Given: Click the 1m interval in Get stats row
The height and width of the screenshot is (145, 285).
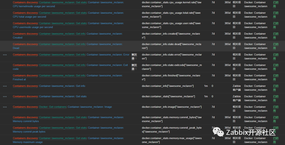Looking at the screenshot, I should 206,96.
